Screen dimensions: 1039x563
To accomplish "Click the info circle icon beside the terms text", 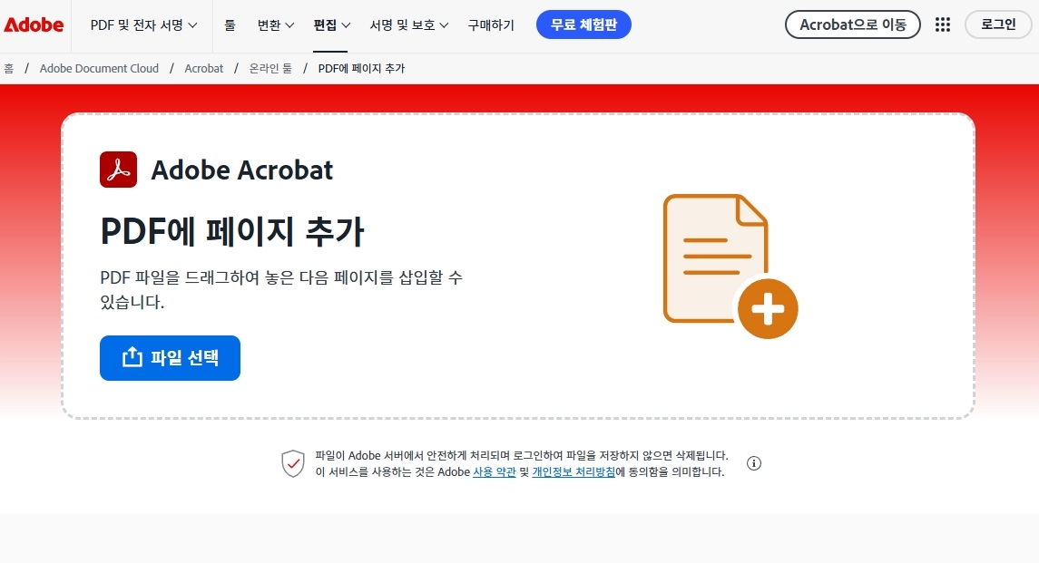I will pyautogui.click(x=754, y=463).
